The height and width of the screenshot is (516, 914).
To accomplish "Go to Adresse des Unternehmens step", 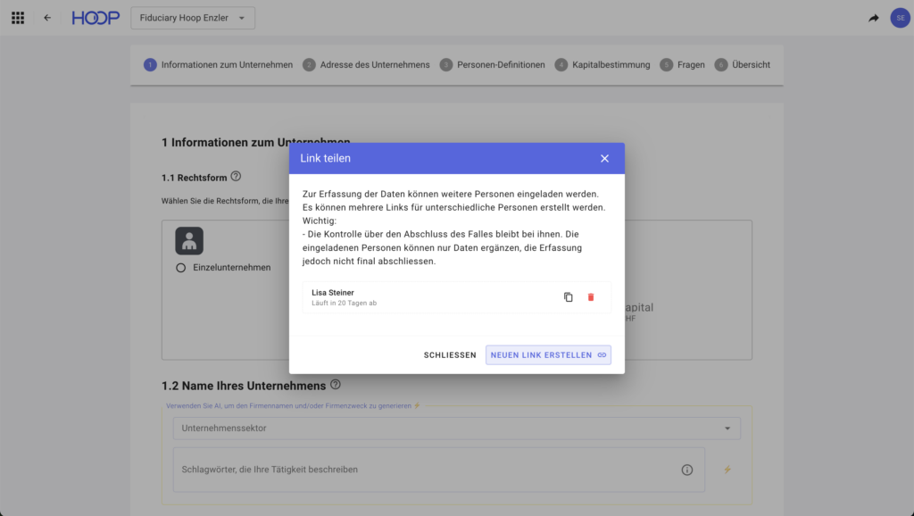I will click(x=366, y=65).
